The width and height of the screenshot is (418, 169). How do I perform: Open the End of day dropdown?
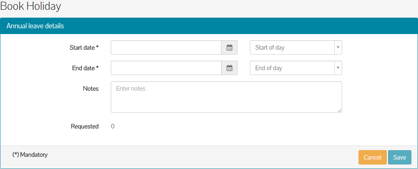click(292, 68)
